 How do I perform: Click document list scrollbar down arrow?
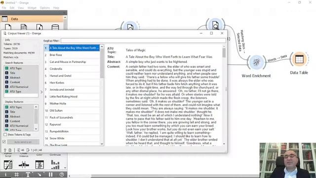[x=102, y=144]
